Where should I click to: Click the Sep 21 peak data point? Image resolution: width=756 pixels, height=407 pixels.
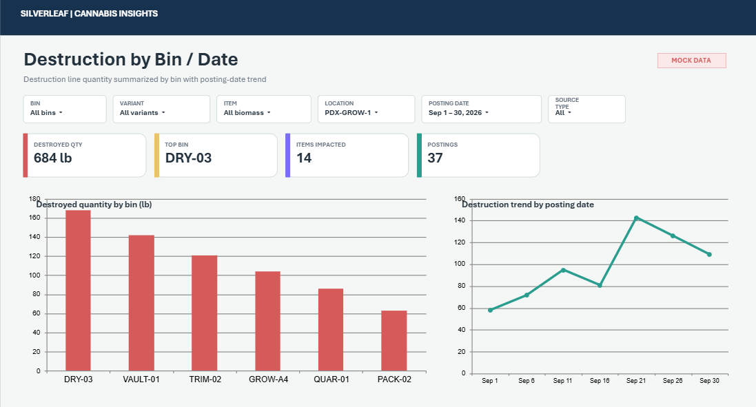pyautogui.click(x=636, y=218)
